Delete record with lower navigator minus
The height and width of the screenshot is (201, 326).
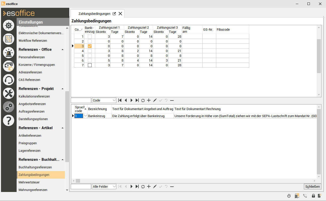pos(172,186)
